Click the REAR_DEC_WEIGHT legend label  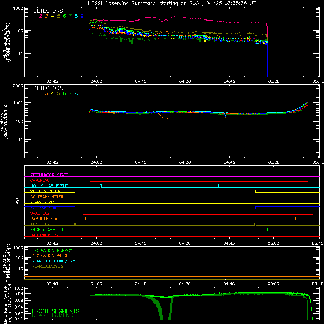tap(50, 266)
